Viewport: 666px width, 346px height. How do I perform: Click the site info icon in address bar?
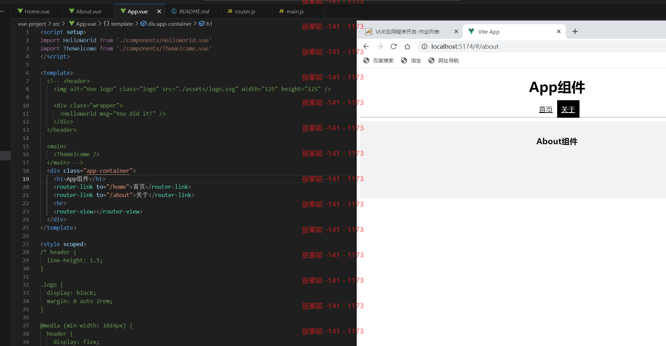424,46
